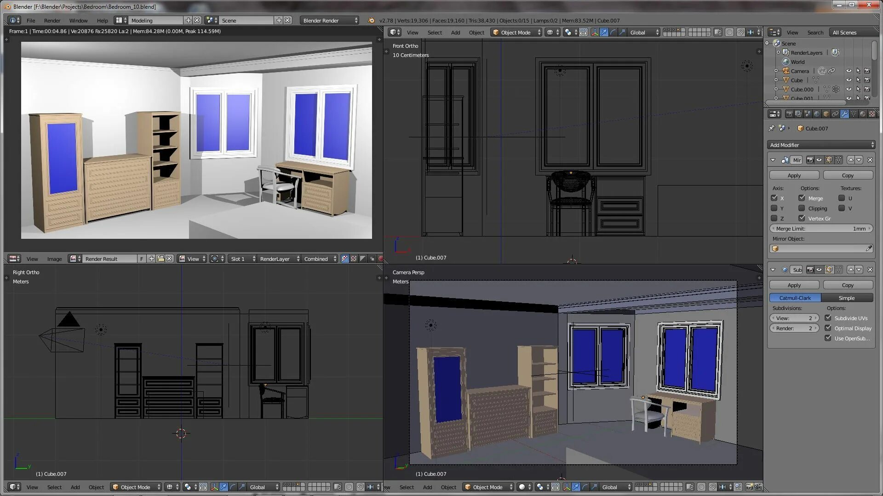Enable Mirror modifier X axis checkbox
The height and width of the screenshot is (496, 883).
774,198
